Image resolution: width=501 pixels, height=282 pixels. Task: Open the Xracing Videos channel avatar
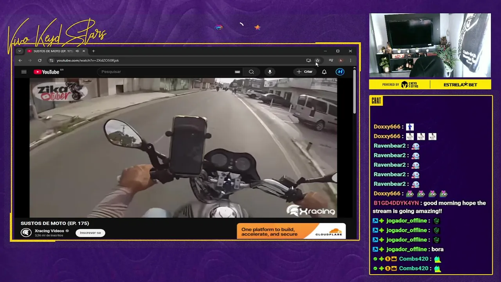click(x=26, y=233)
